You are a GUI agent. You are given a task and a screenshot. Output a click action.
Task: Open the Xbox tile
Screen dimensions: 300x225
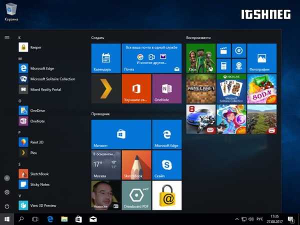coord(201,58)
